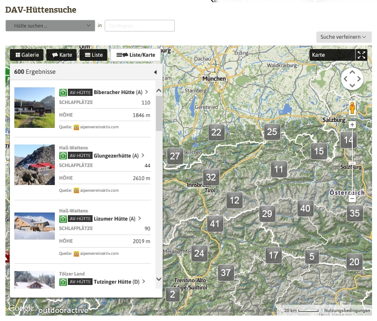Open map cluster marker 25
The image size is (377, 321).
point(272,132)
